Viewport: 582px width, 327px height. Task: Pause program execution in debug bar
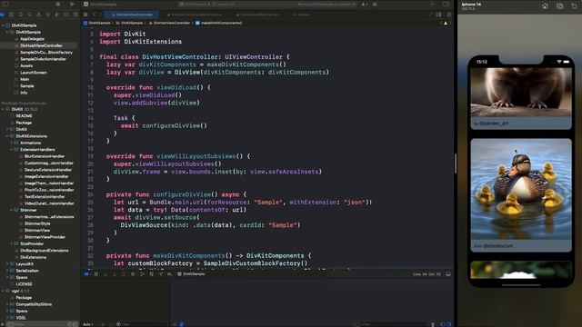[95, 274]
